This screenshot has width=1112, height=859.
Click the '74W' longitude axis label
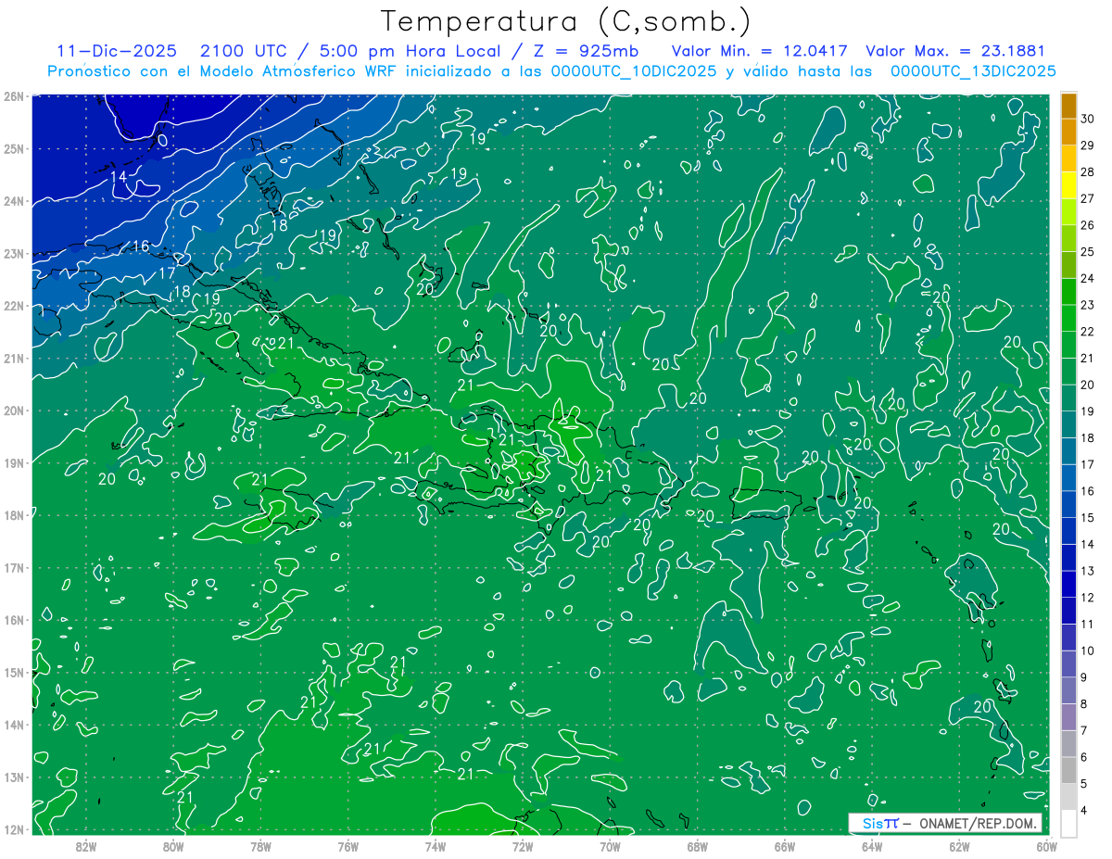click(435, 845)
